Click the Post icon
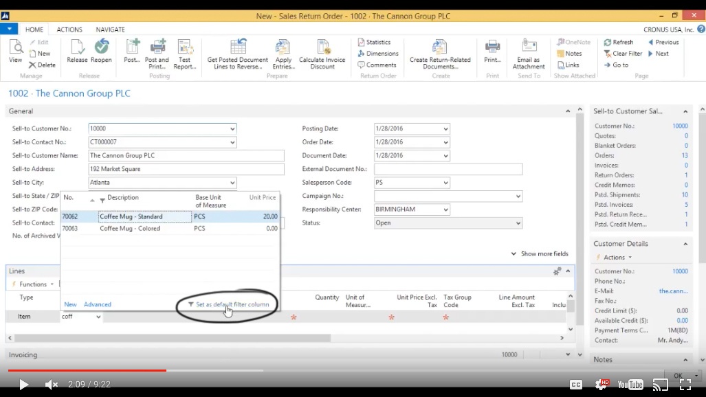Screen dimensions: 706x397 (x=132, y=51)
